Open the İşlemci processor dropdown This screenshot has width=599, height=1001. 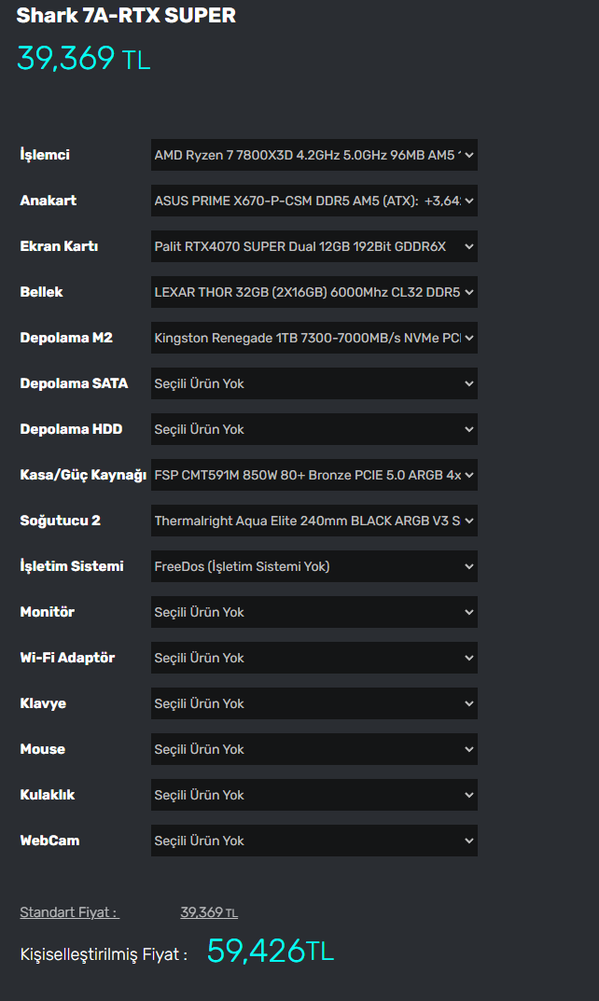coord(313,155)
